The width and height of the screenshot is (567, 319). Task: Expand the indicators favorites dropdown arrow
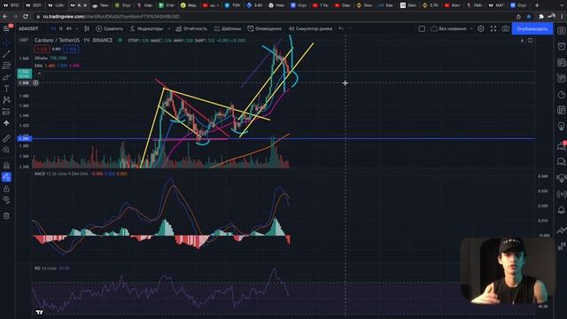(169, 28)
